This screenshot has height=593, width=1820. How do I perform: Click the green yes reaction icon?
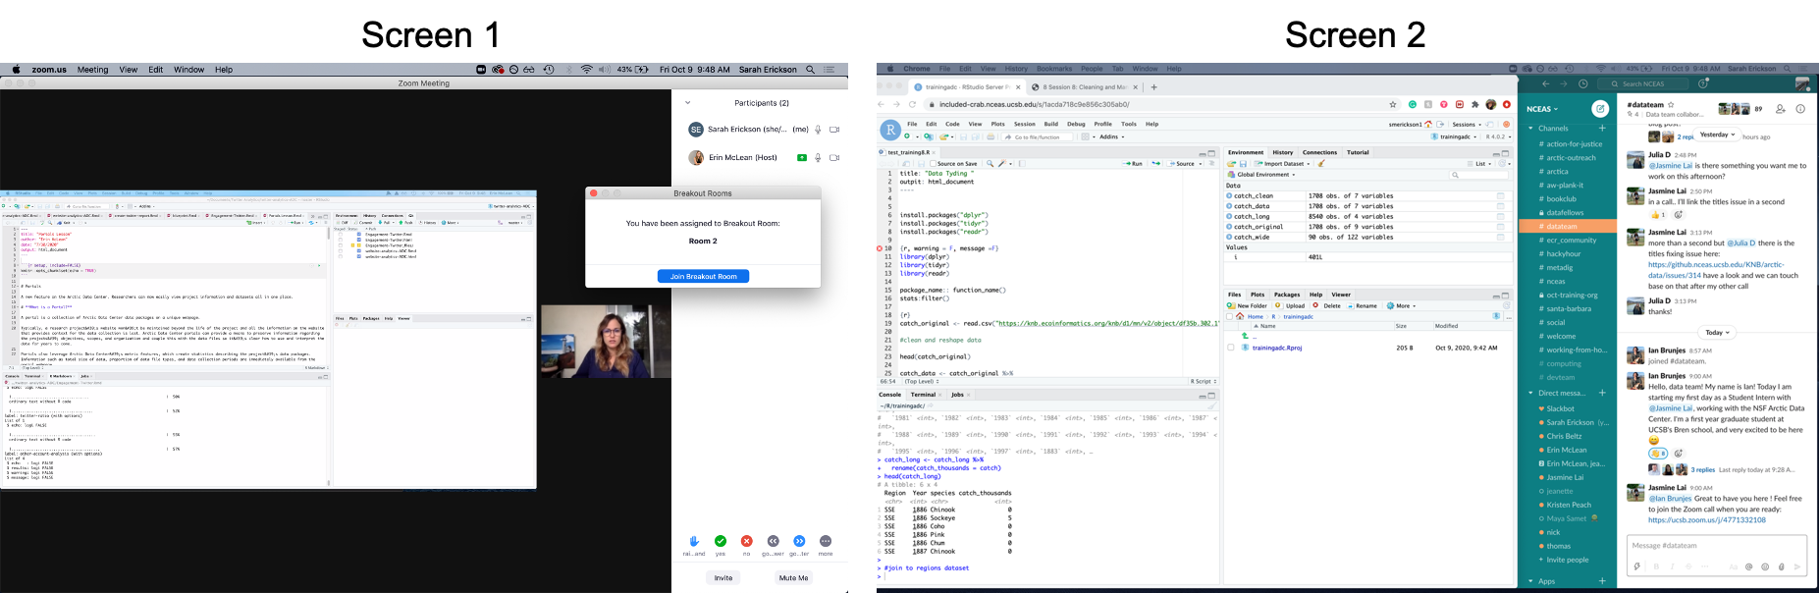point(721,541)
